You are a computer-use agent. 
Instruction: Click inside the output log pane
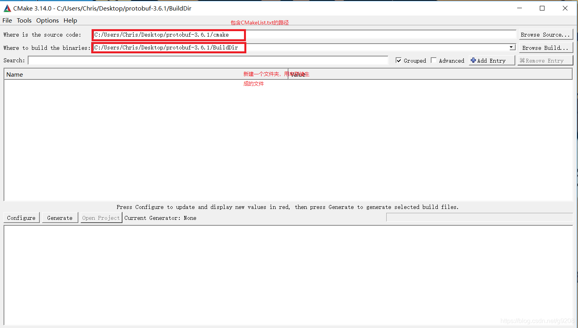click(288, 275)
